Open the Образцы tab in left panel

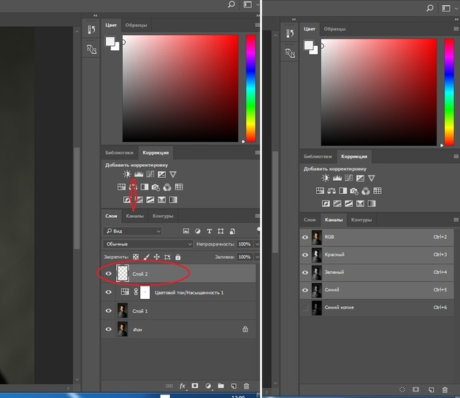click(x=136, y=26)
